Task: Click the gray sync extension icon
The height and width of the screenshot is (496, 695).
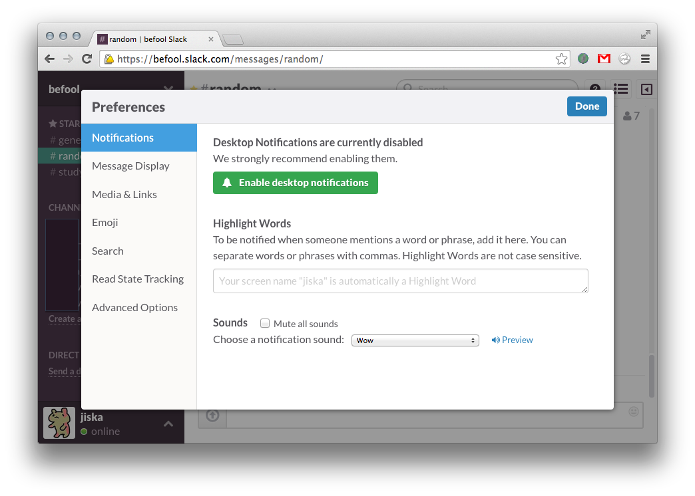Action: pyautogui.click(x=624, y=59)
